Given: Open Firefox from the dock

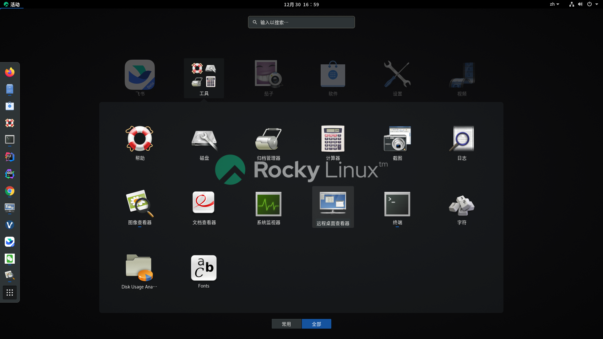Looking at the screenshot, I should click(10, 72).
